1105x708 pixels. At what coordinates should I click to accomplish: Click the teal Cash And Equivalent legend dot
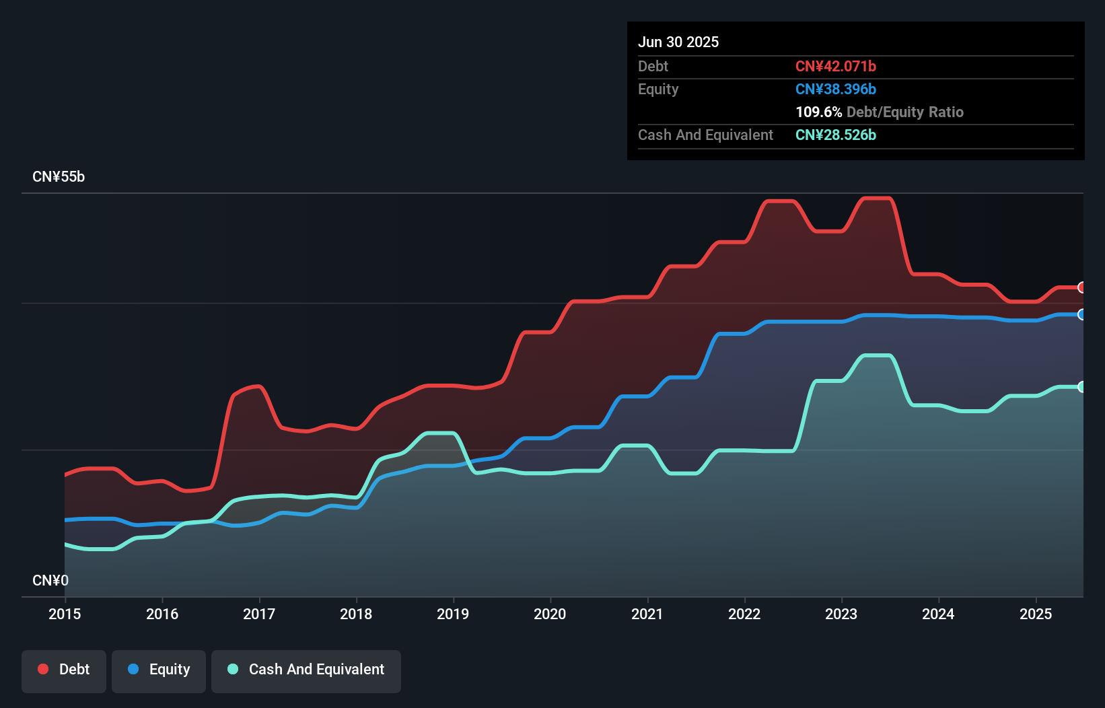click(x=232, y=669)
